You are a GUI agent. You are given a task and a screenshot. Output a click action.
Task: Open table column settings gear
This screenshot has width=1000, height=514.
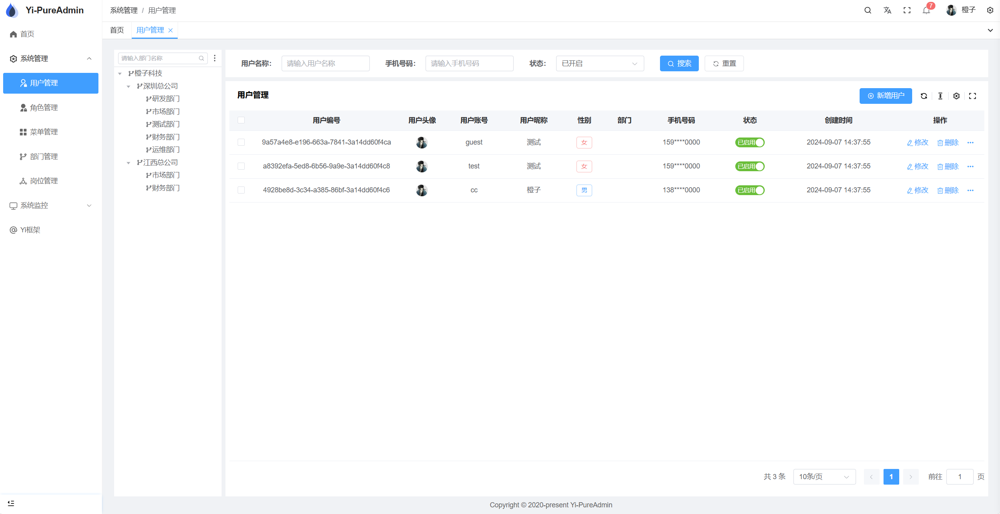[x=956, y=96]
